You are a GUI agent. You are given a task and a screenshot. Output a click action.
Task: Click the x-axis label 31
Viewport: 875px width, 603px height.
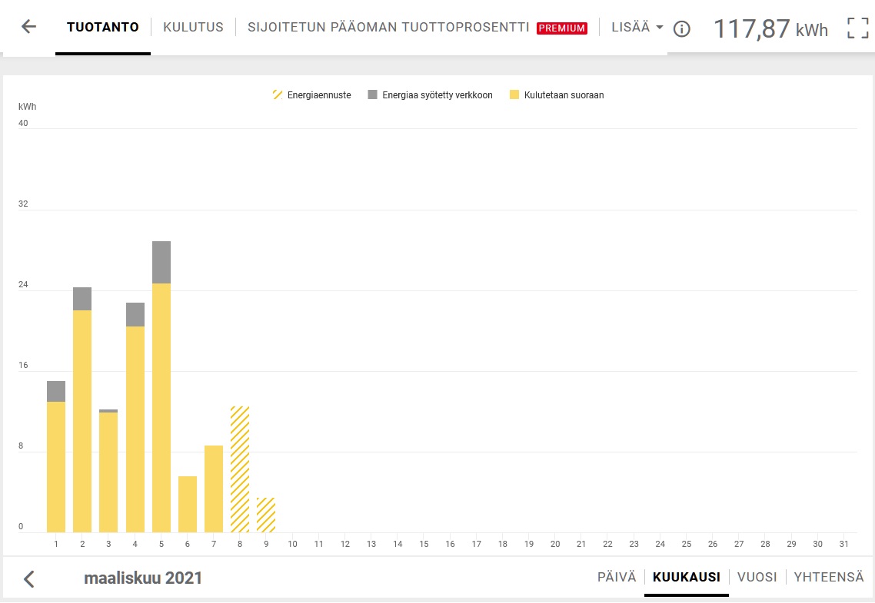click(x=843, y=544)
